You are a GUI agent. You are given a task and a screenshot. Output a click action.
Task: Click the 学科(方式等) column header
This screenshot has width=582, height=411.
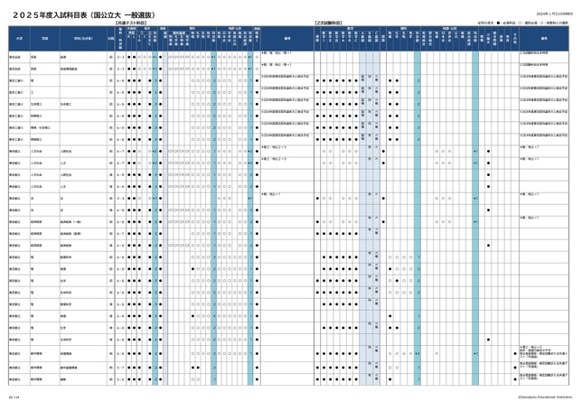click(x=78, y=39)
